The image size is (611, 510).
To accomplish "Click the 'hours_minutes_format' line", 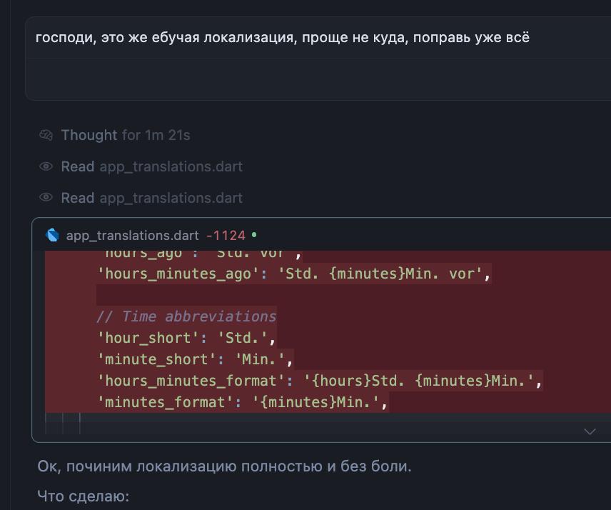I will pyautogui.click(x=320, y=381).
